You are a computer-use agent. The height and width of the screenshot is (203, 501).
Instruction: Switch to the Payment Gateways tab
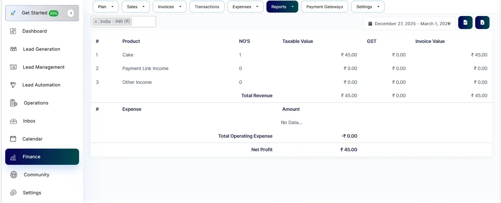tap(324, 7)
